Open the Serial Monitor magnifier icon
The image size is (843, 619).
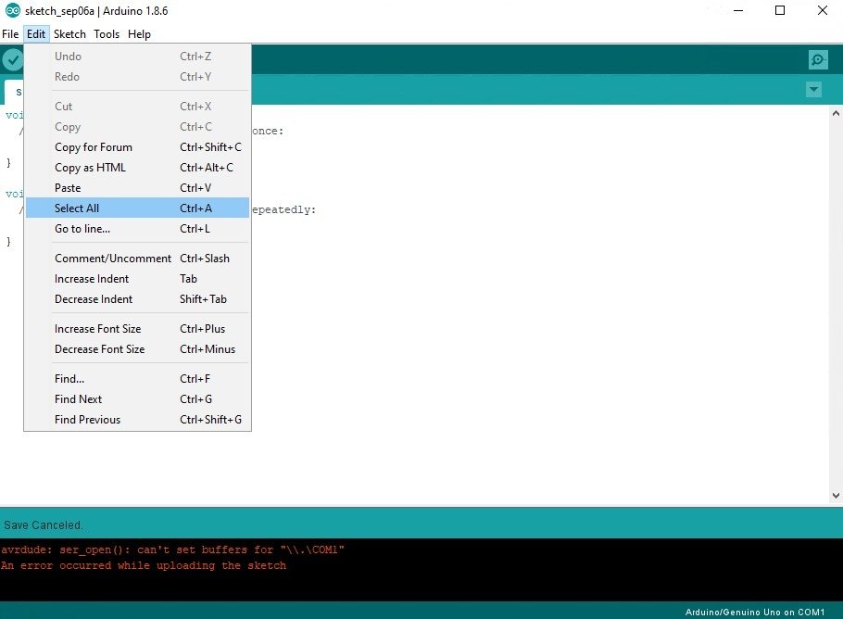click(817, 59)
